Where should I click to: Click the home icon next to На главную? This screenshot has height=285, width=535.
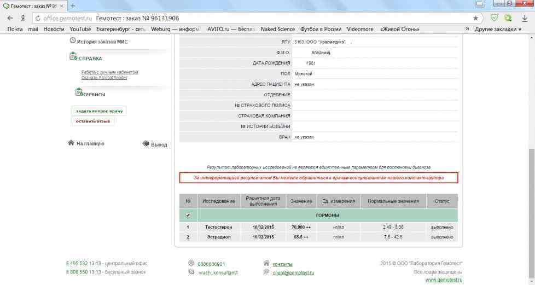tap(71, 143)
